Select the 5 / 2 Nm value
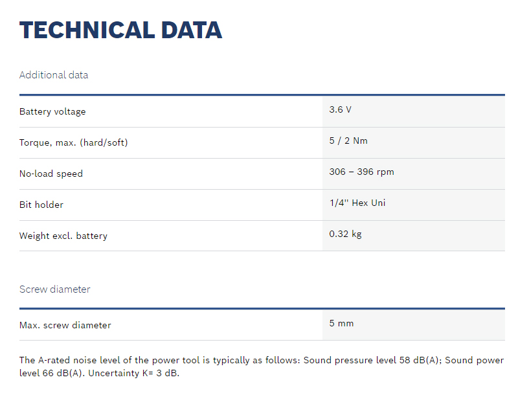 tap(348, 141)
